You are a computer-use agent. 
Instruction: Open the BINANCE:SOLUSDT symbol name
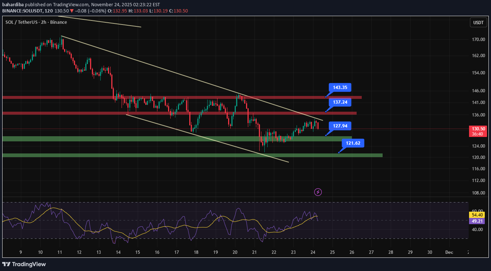click(23, 11)
